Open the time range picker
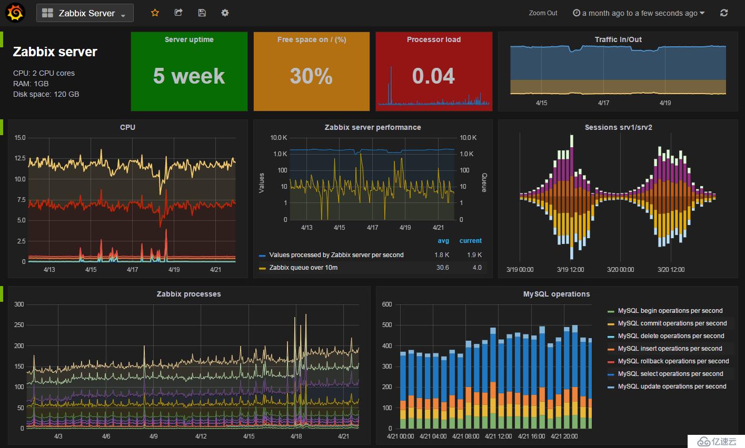745x448 pixels. pyautogui.click(x=639, y=13)
